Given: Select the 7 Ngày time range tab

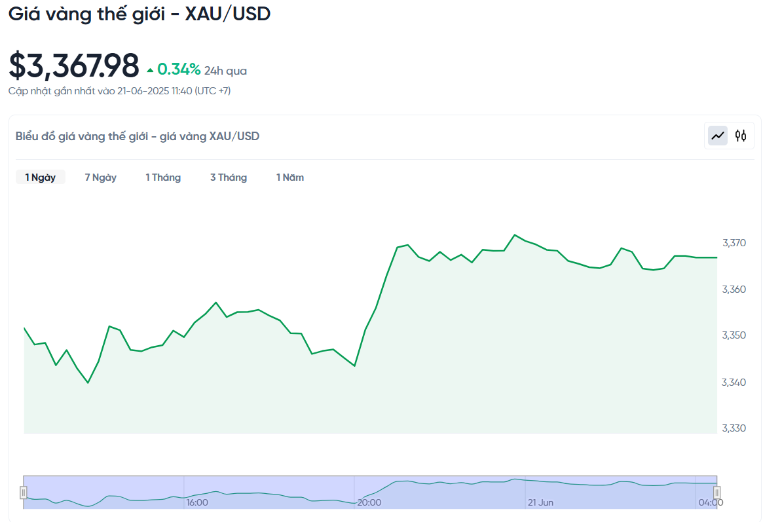Looking at the screenshot, I should [101, 177].
